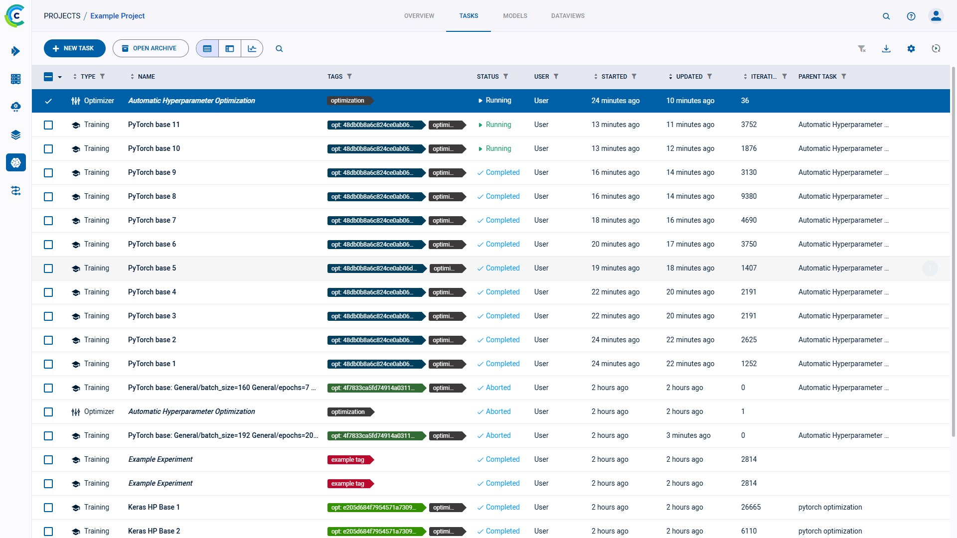Tick the checkbox for PyTorch base 11
Image resolution: width=957 pixels, height=538 pixels.
[48, 125]
